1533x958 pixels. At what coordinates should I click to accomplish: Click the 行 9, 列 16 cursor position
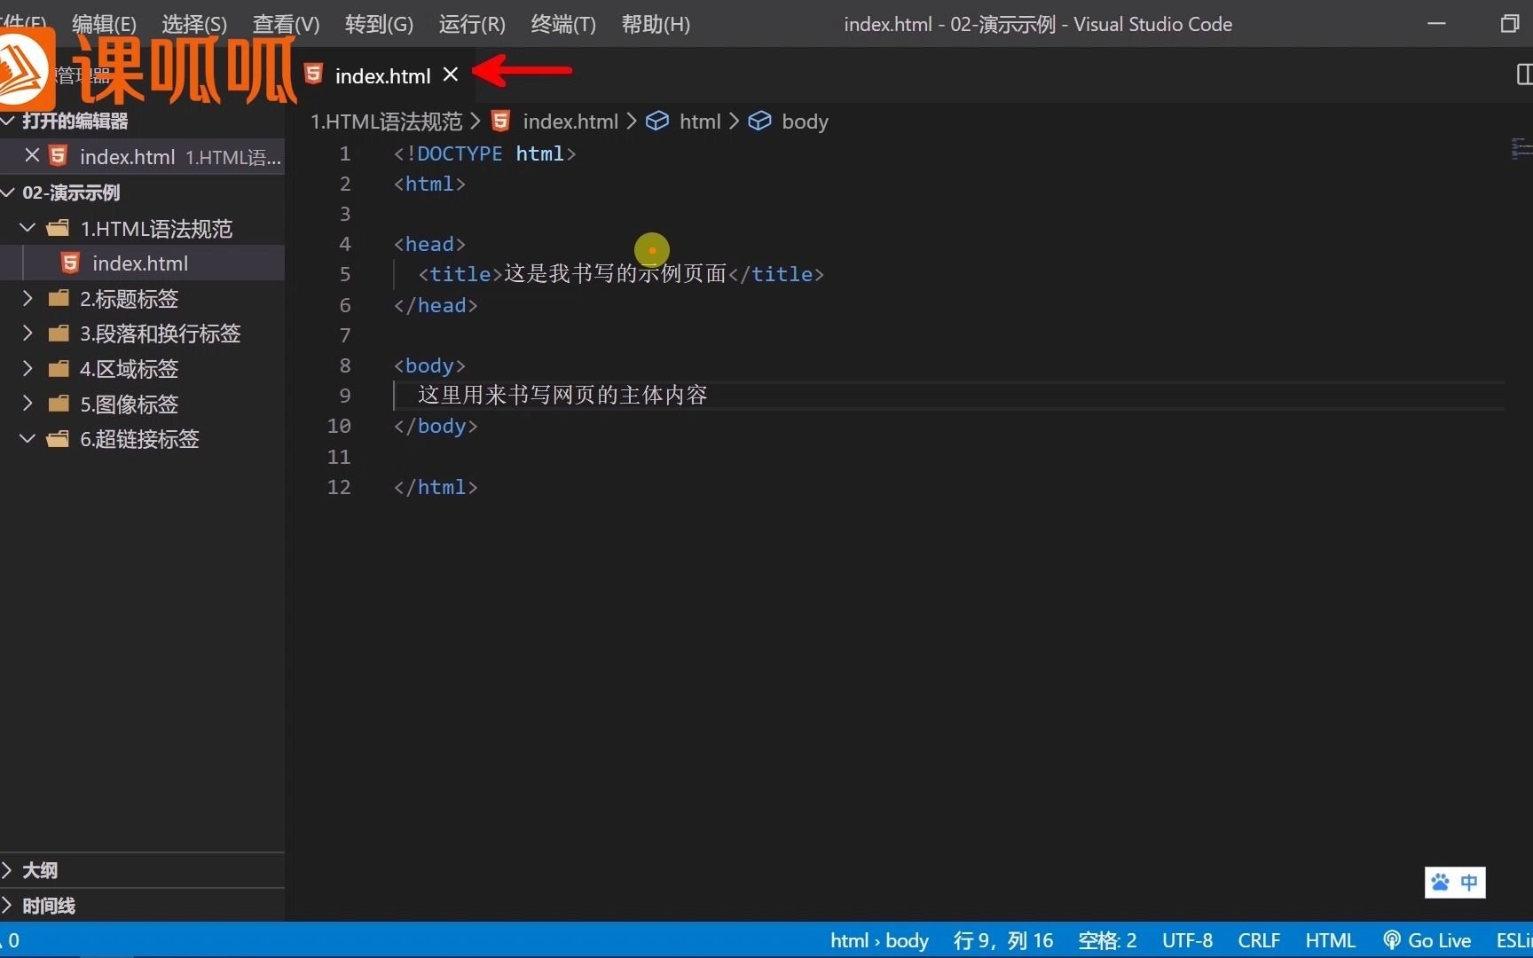1003,940
